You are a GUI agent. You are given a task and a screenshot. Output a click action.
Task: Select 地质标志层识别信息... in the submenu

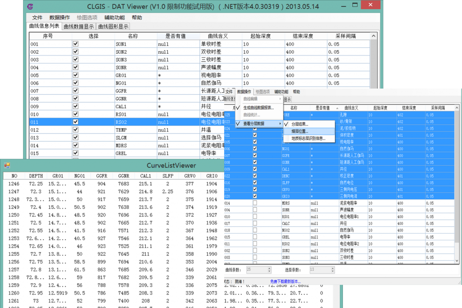309,138
